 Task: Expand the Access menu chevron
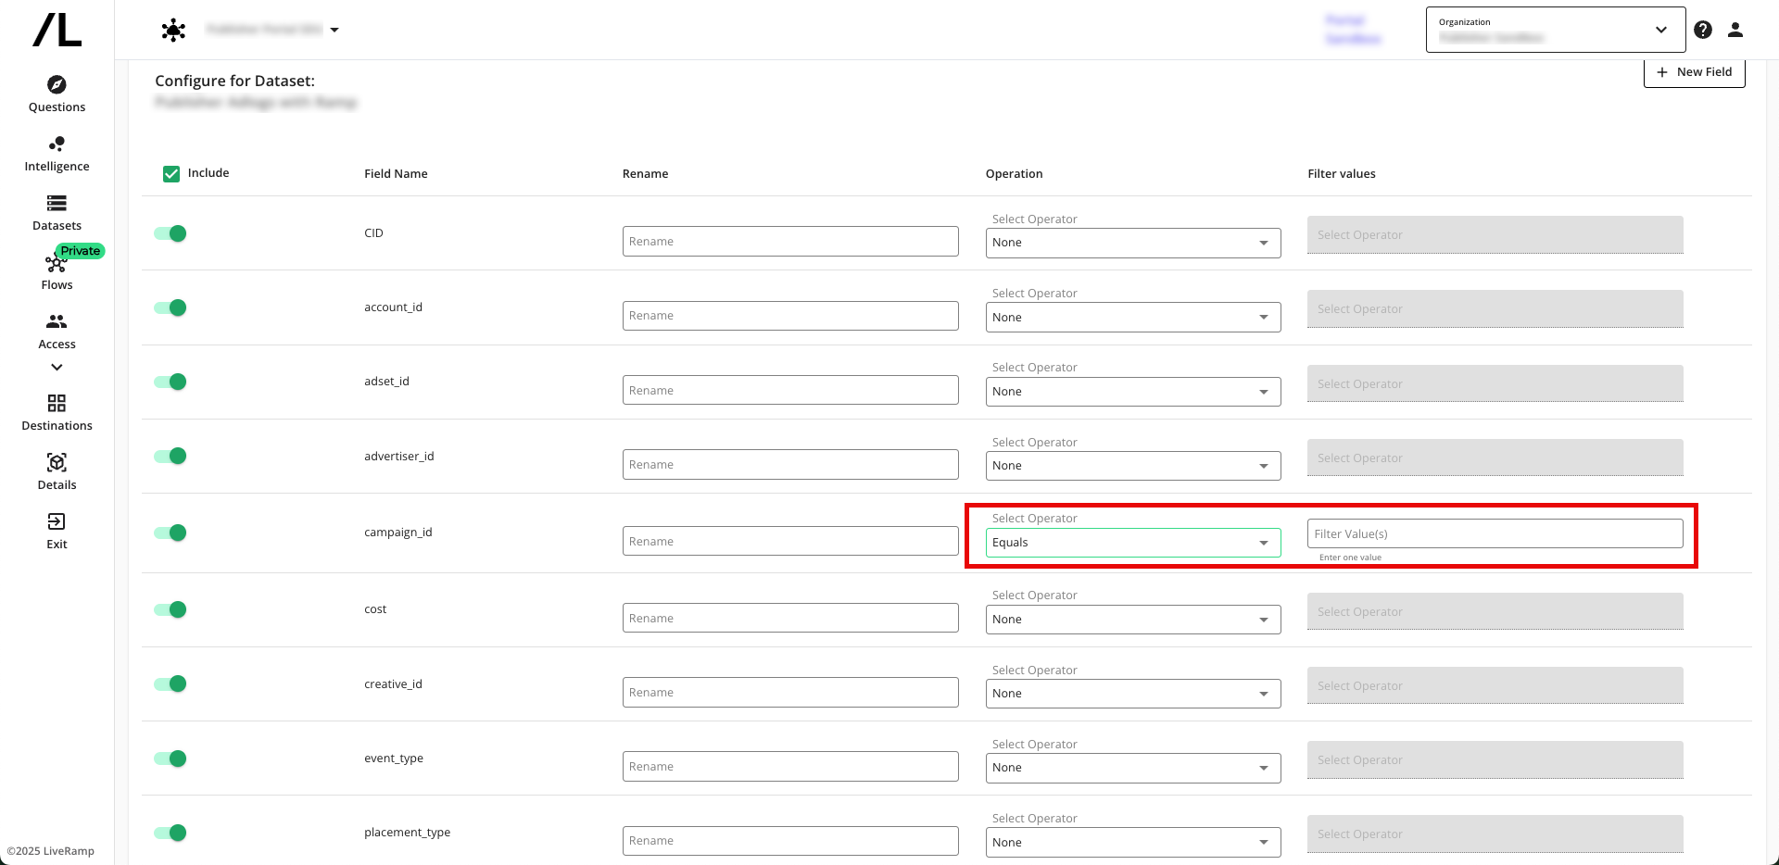tap(57, 368)
